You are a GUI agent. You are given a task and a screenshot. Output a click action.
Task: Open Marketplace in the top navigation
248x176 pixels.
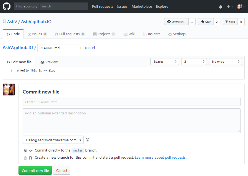pos(142,7)
